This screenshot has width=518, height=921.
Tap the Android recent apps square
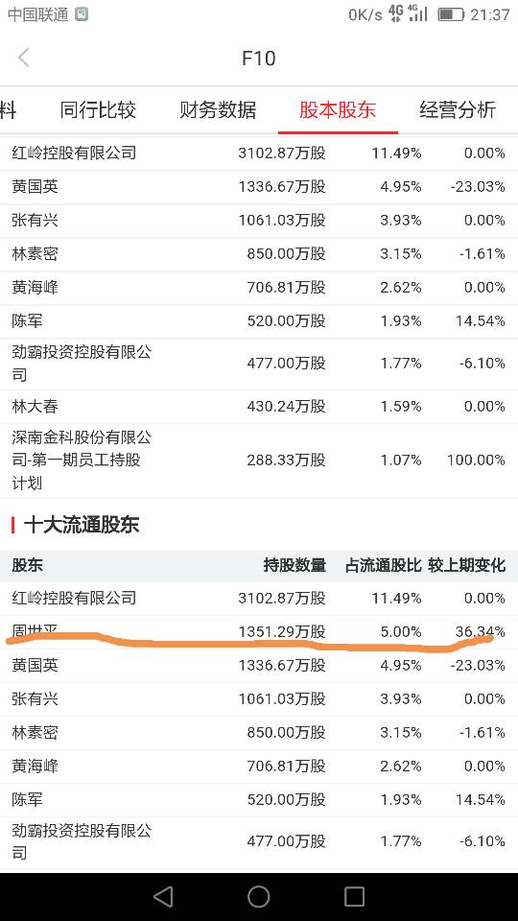click(354, 897)
